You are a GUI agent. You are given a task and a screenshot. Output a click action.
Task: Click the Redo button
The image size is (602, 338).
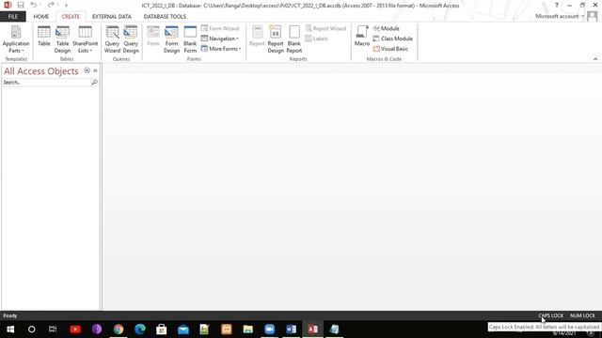pyautogui.click(x=51, y=5)
